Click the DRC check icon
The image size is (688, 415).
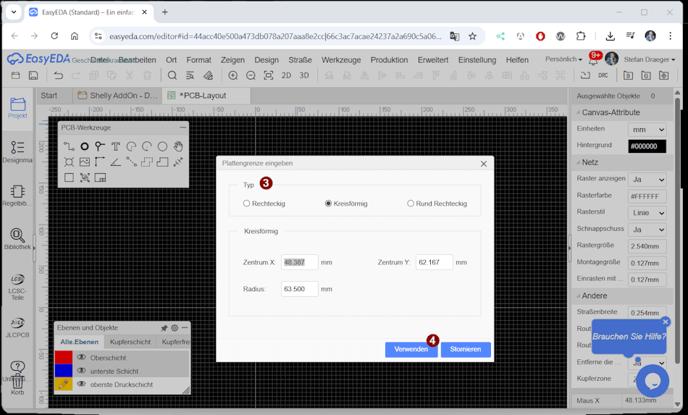point(603,75)
